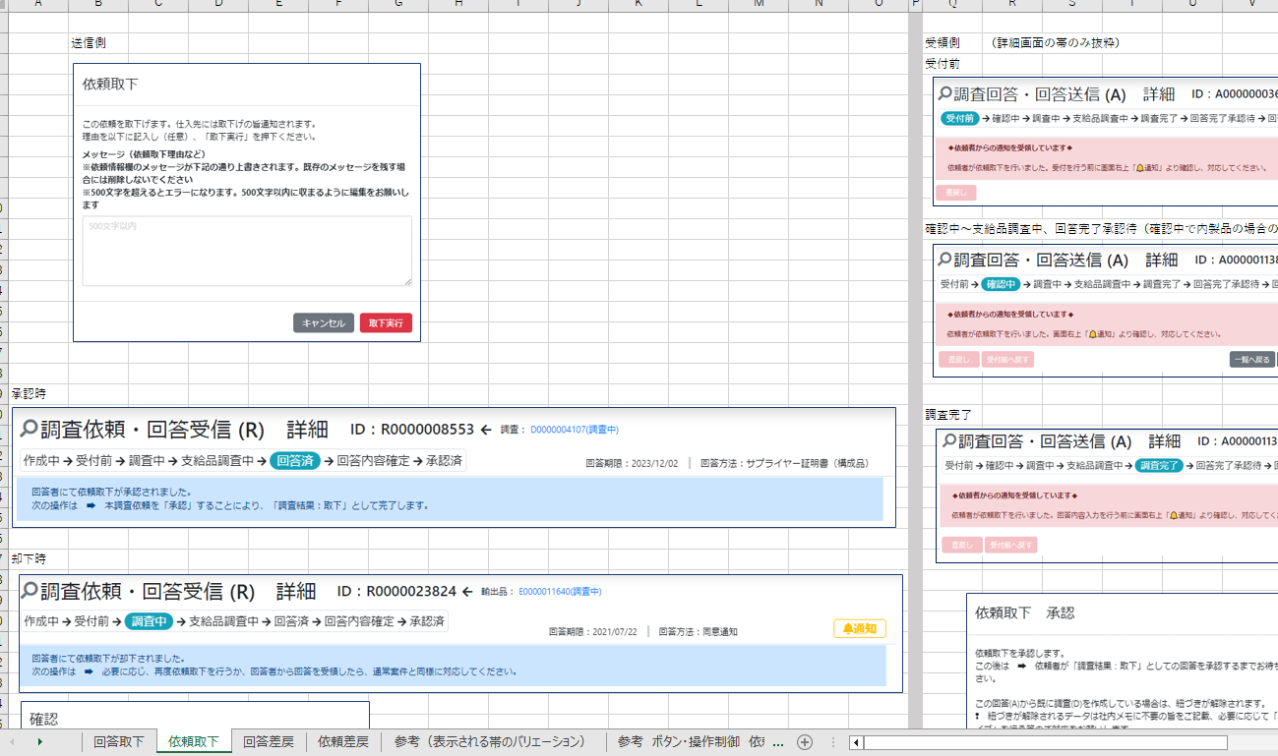Image resolution: width=1278 pixels, height=756 pixels.
Task: Open the 参考（表示される帯のバリエーション） sheet tab
Action: click(x=489, y=742)
